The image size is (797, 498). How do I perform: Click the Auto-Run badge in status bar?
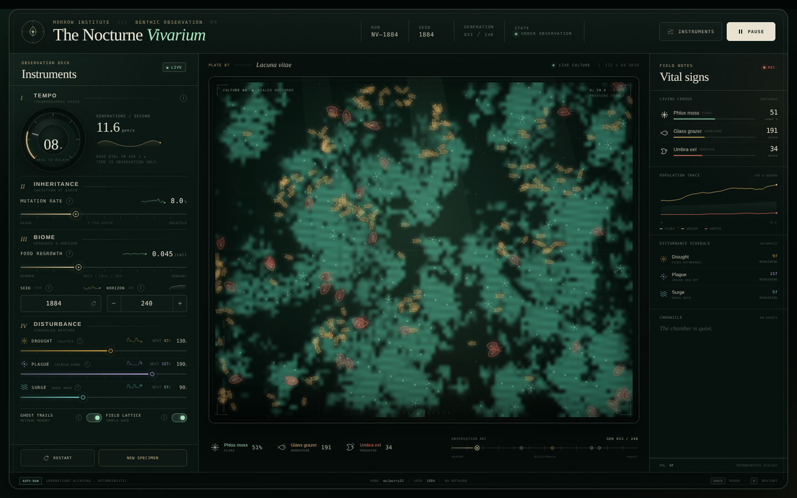(x=31, y=481)
